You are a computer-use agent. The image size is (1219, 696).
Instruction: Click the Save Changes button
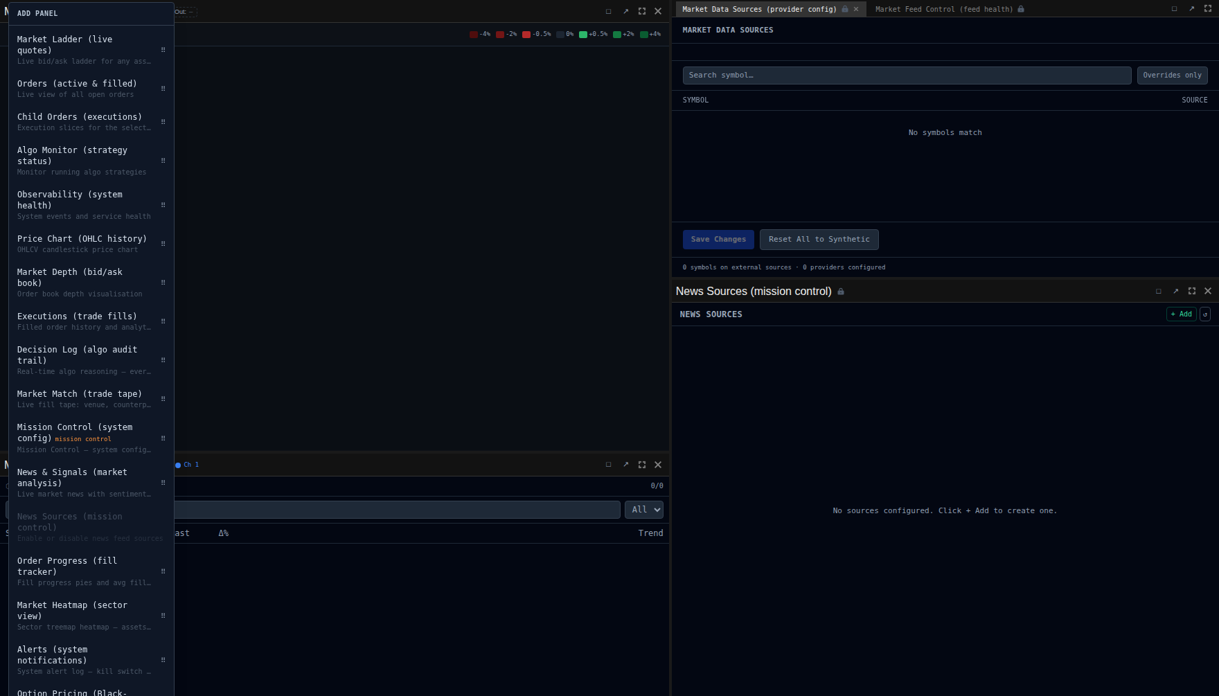pyautogui.click(x=718, y=240)
